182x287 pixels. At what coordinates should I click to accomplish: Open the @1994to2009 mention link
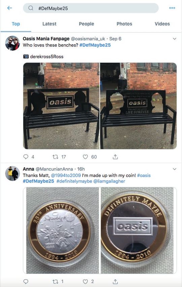[x=66, y=175]
